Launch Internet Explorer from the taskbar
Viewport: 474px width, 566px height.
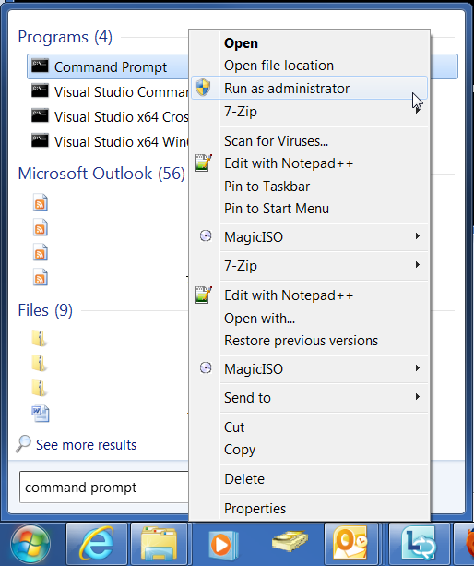(97, 545)
